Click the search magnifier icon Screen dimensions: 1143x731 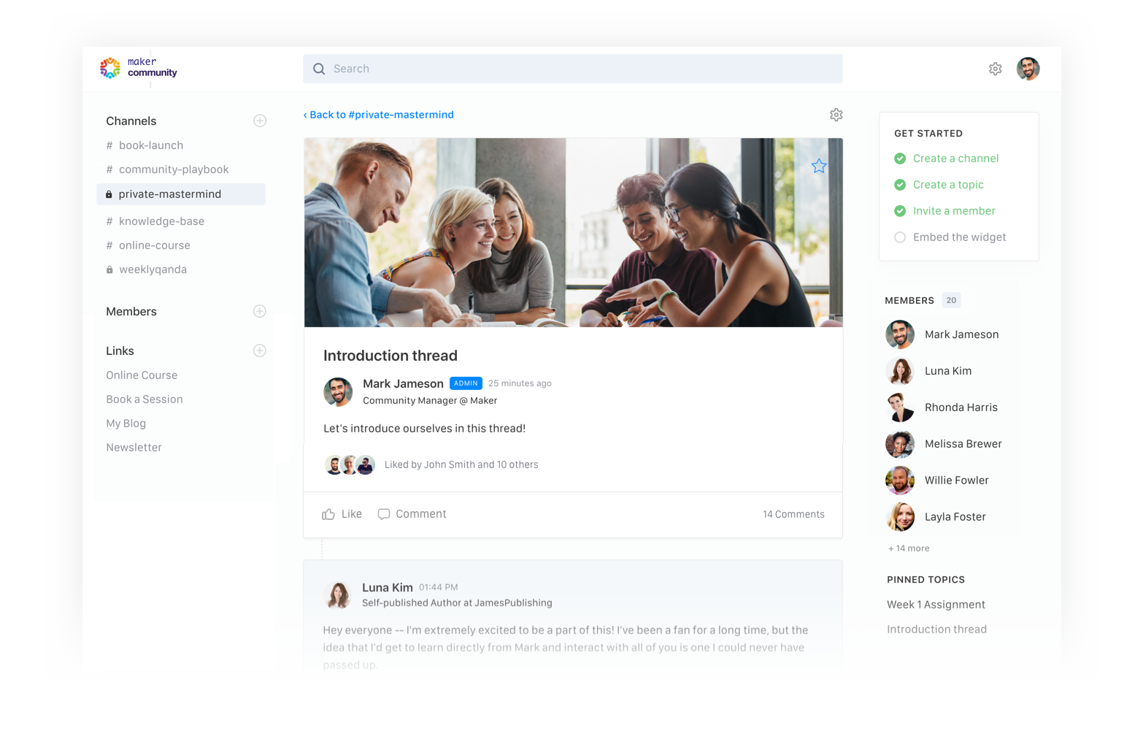point(319,69)
